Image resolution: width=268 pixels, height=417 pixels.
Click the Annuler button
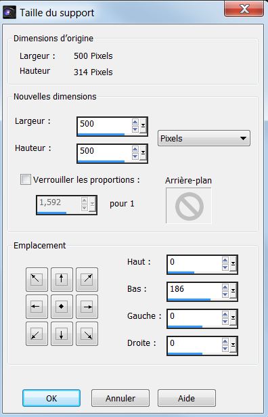pyautogui.click(x=120, y=398)
